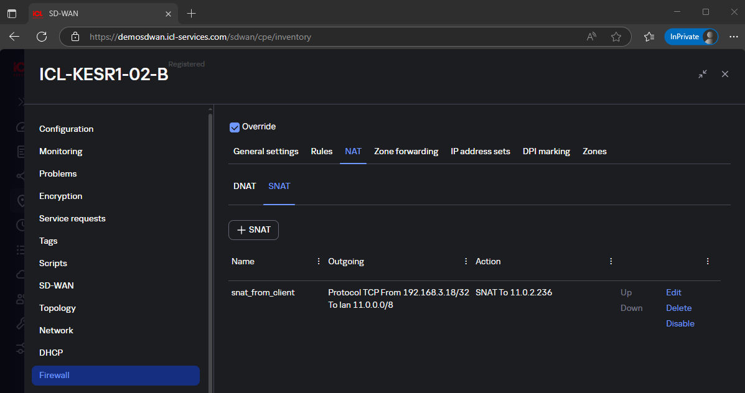Image resolution: width=745 pixels, height=393 pixels.
Task: Open Outgoing column options menu
Action: coord(466,261)
